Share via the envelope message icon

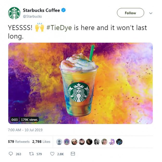point(73,154)
